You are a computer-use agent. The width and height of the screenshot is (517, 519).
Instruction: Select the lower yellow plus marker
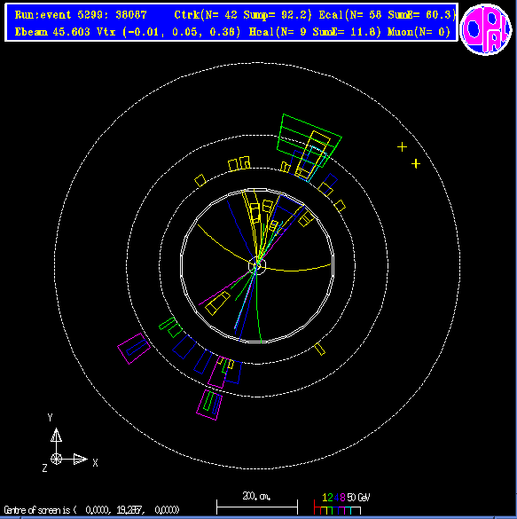click(416, 163)
